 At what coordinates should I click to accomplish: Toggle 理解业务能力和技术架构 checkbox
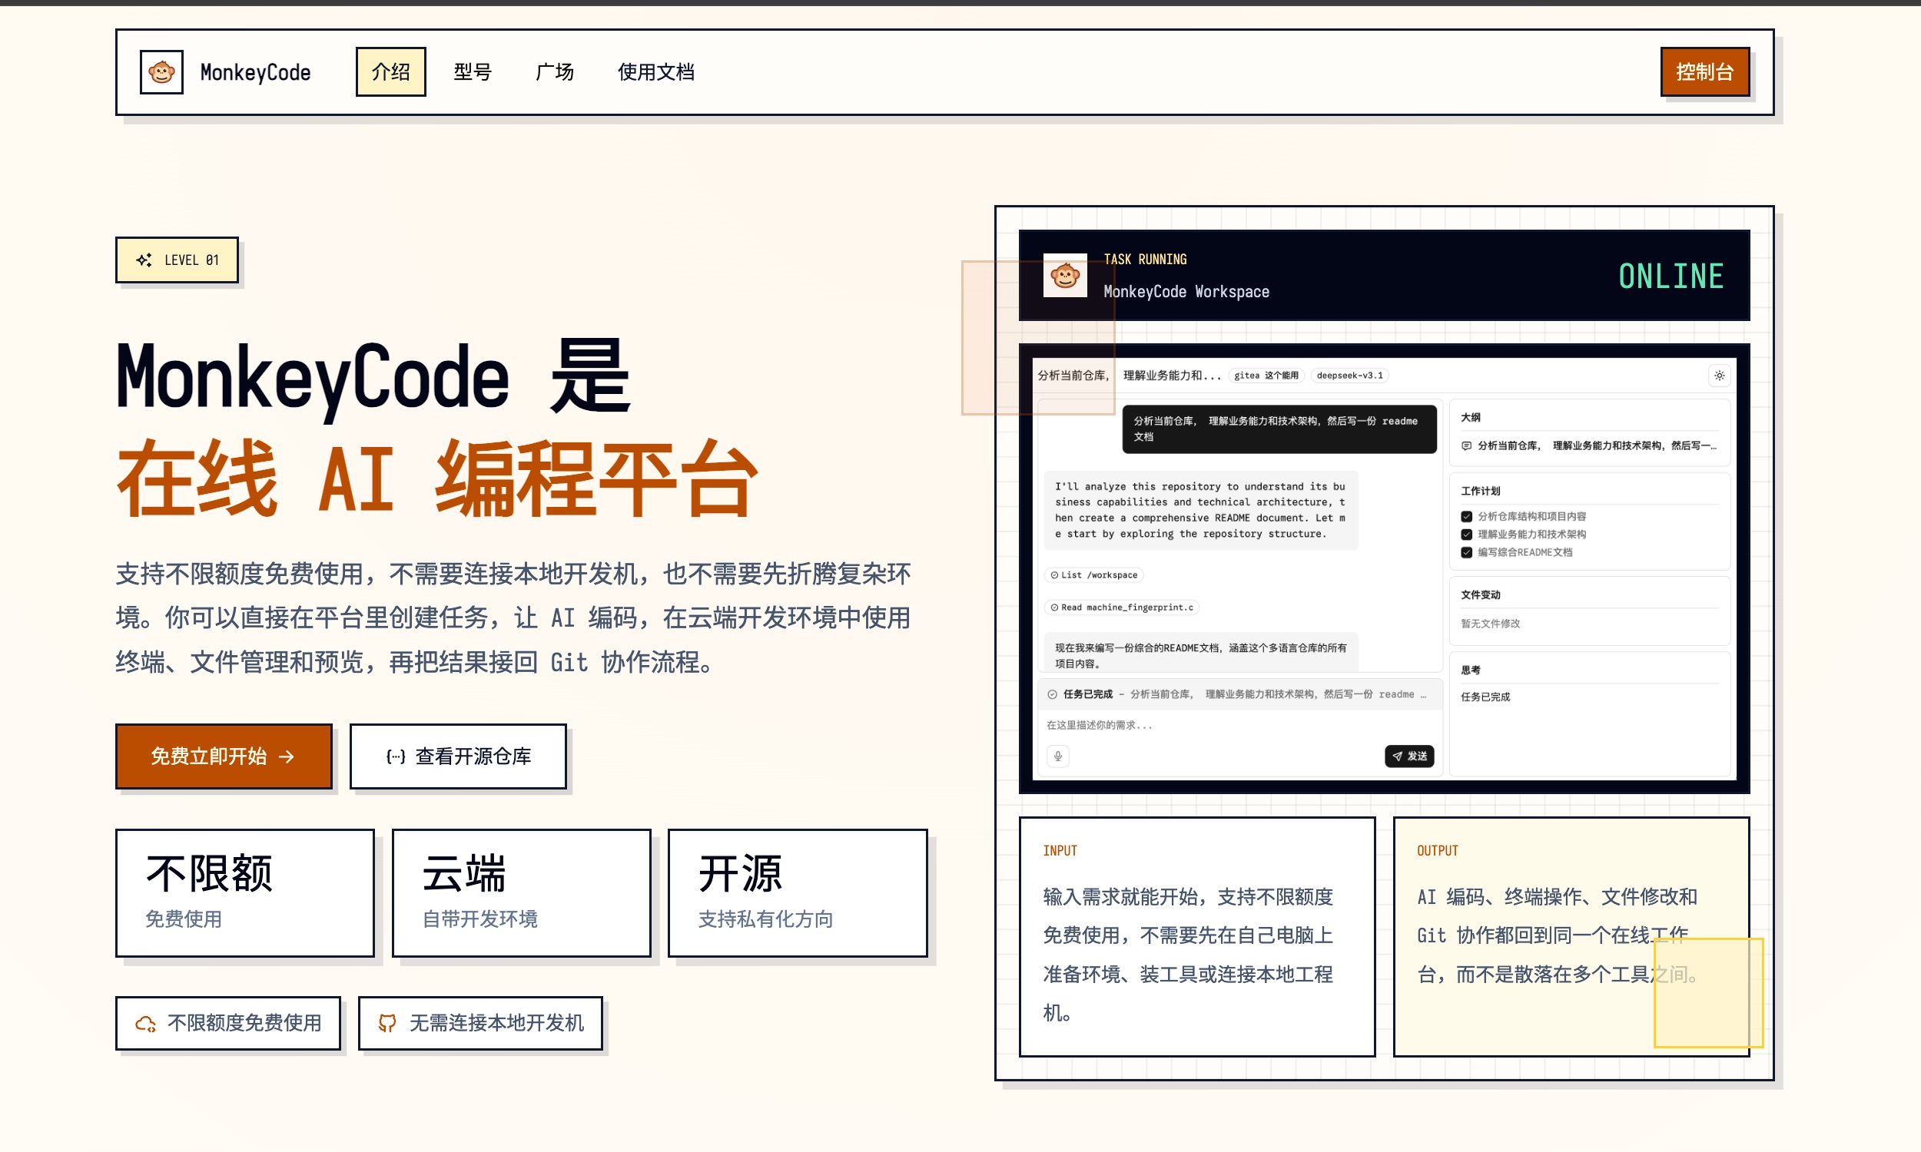1466,534
